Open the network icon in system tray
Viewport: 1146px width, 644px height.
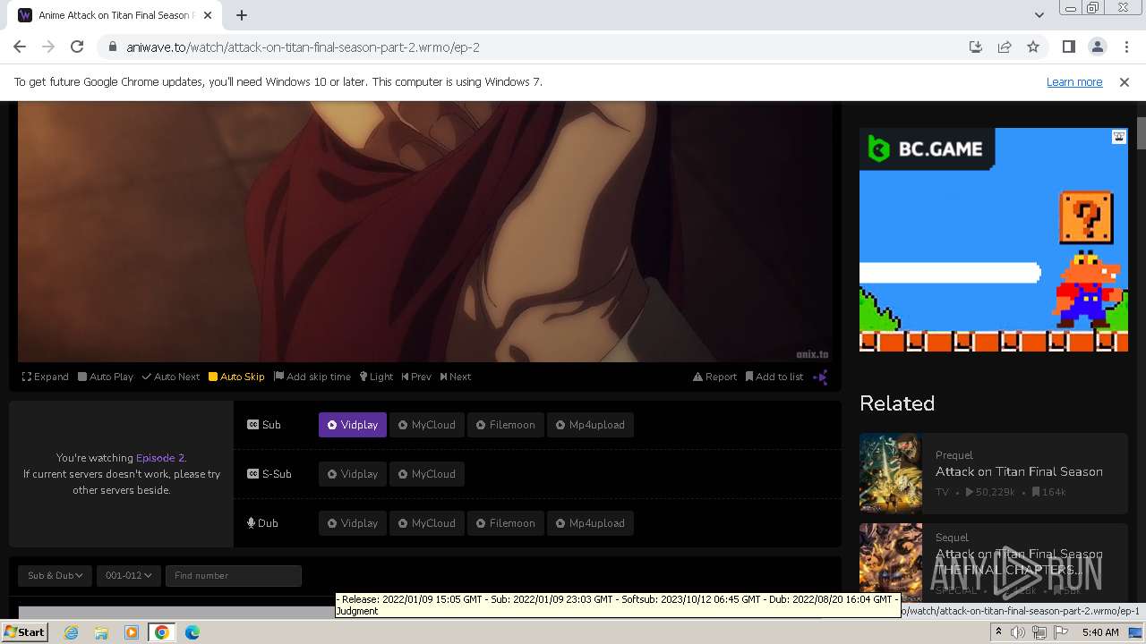pos(1039,632)
